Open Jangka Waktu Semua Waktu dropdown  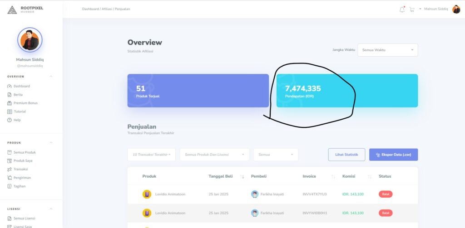[x=387, y=50]
